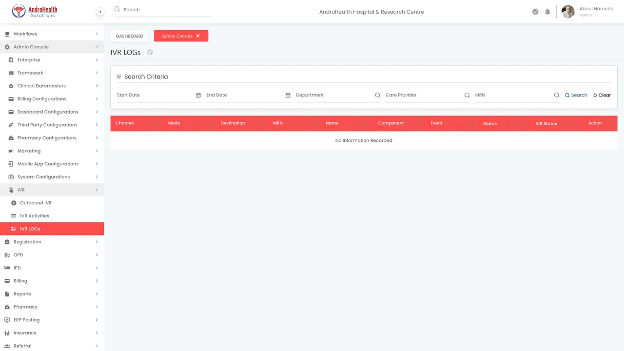Close the Admin Console tab with X

tap(198, 36)
